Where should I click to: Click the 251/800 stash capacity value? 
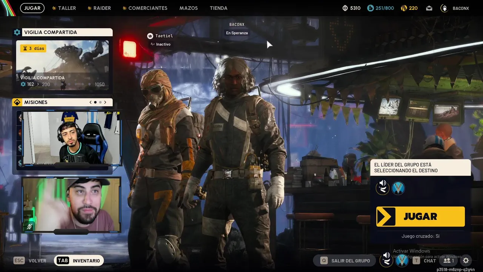385,8
